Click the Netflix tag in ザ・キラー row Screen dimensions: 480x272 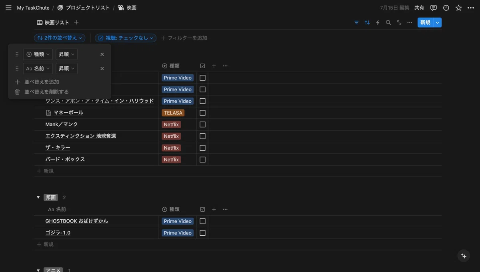(171, 148)
